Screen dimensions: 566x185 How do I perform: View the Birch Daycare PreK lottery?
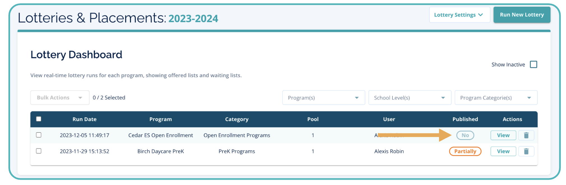(x=503, y=151)
